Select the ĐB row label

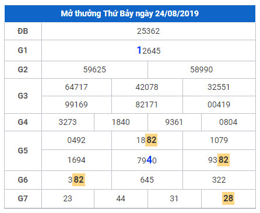tap(23, 31)
